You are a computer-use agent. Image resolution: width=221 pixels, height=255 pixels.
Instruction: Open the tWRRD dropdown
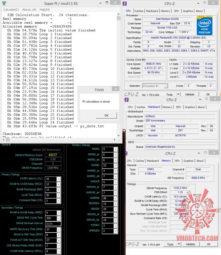(116, 166)
